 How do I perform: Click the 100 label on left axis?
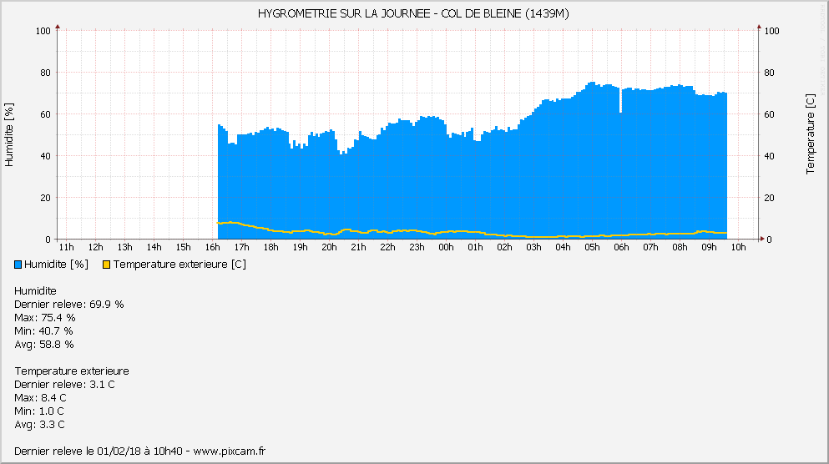pos(43,31)
